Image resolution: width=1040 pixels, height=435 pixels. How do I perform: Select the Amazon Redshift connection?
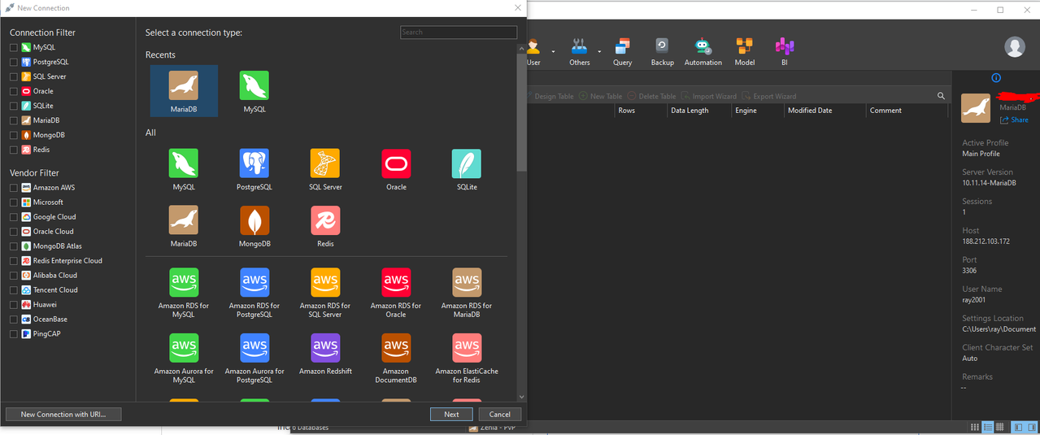coord(325,354)
